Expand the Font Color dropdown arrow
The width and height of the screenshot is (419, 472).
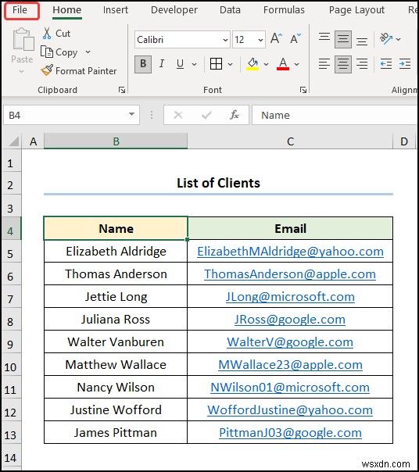tap(296, 64)
